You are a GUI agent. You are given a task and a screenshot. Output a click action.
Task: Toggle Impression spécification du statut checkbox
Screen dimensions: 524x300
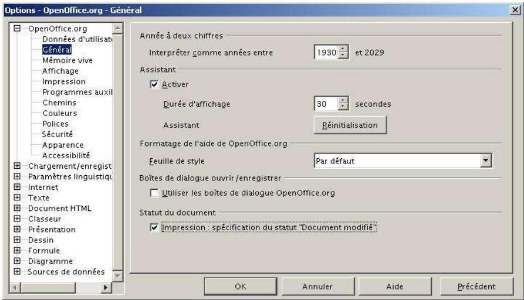click(154, 227)
